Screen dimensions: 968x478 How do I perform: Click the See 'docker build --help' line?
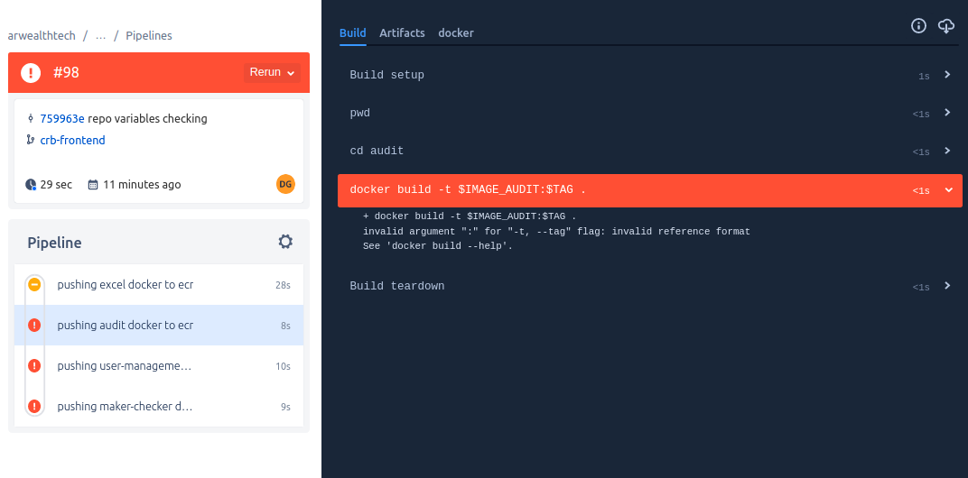(x=438, y=246)
